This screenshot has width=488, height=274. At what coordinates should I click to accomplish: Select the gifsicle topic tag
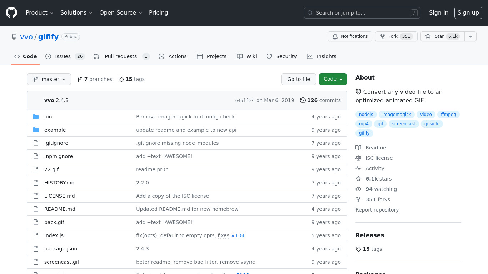click(432, 124)
